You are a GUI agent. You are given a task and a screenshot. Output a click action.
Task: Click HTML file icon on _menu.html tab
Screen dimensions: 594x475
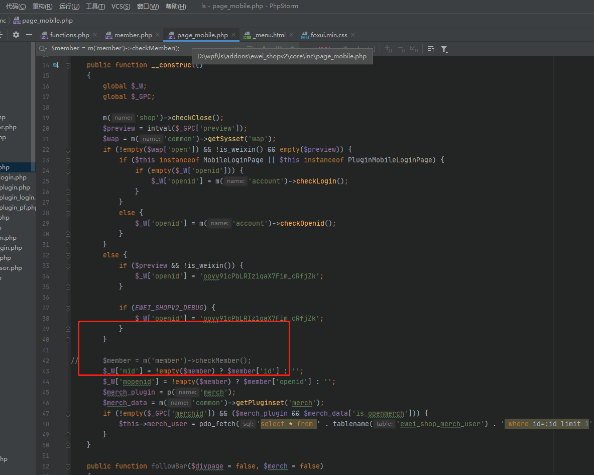pos(248,35)
